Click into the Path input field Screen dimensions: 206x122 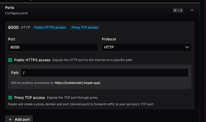[x=104, y=73]
